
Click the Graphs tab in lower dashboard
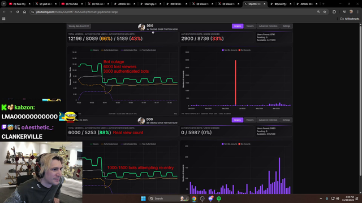pos(238,120)
